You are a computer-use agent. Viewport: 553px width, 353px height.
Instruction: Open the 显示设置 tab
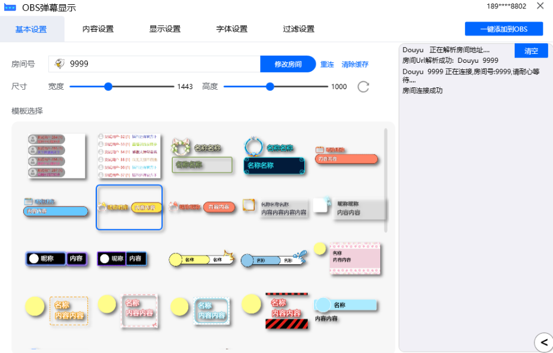tap(164, 29)
